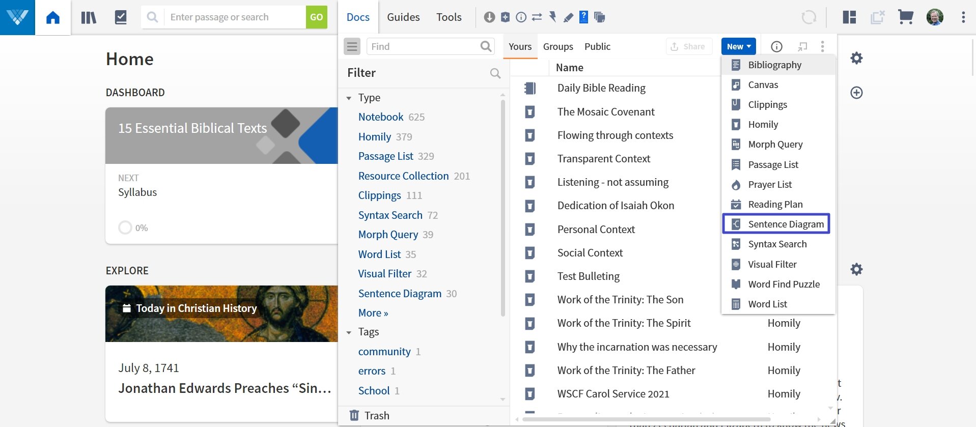The image size is (976, 427).
Task: Filter documents by community tag
Action: coord(384,352)
